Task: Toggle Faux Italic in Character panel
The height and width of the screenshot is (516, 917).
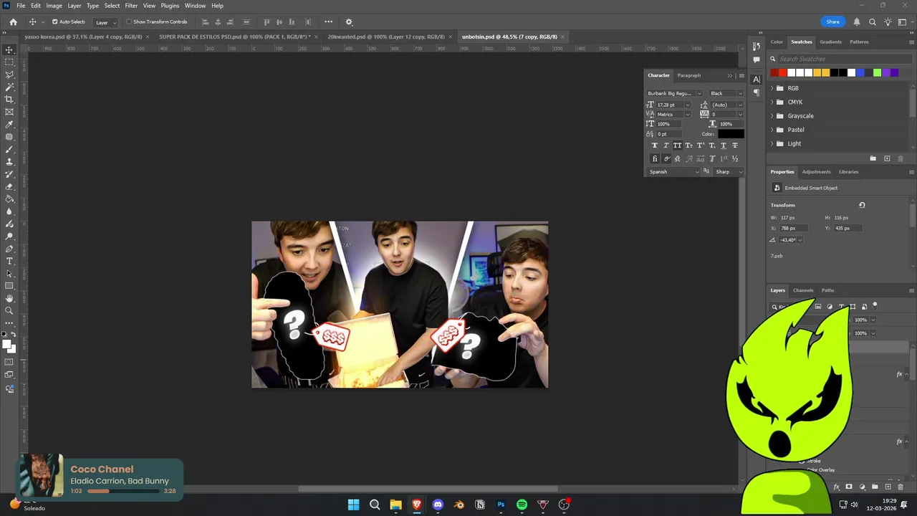Action: click(666, 145)
